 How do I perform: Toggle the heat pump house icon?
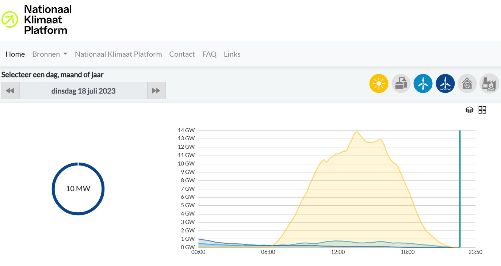tap(467, 84)
